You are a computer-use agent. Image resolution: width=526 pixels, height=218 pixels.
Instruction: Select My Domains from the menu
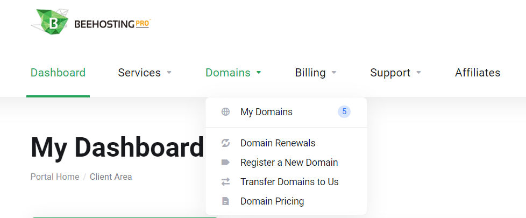click(266, 112)
